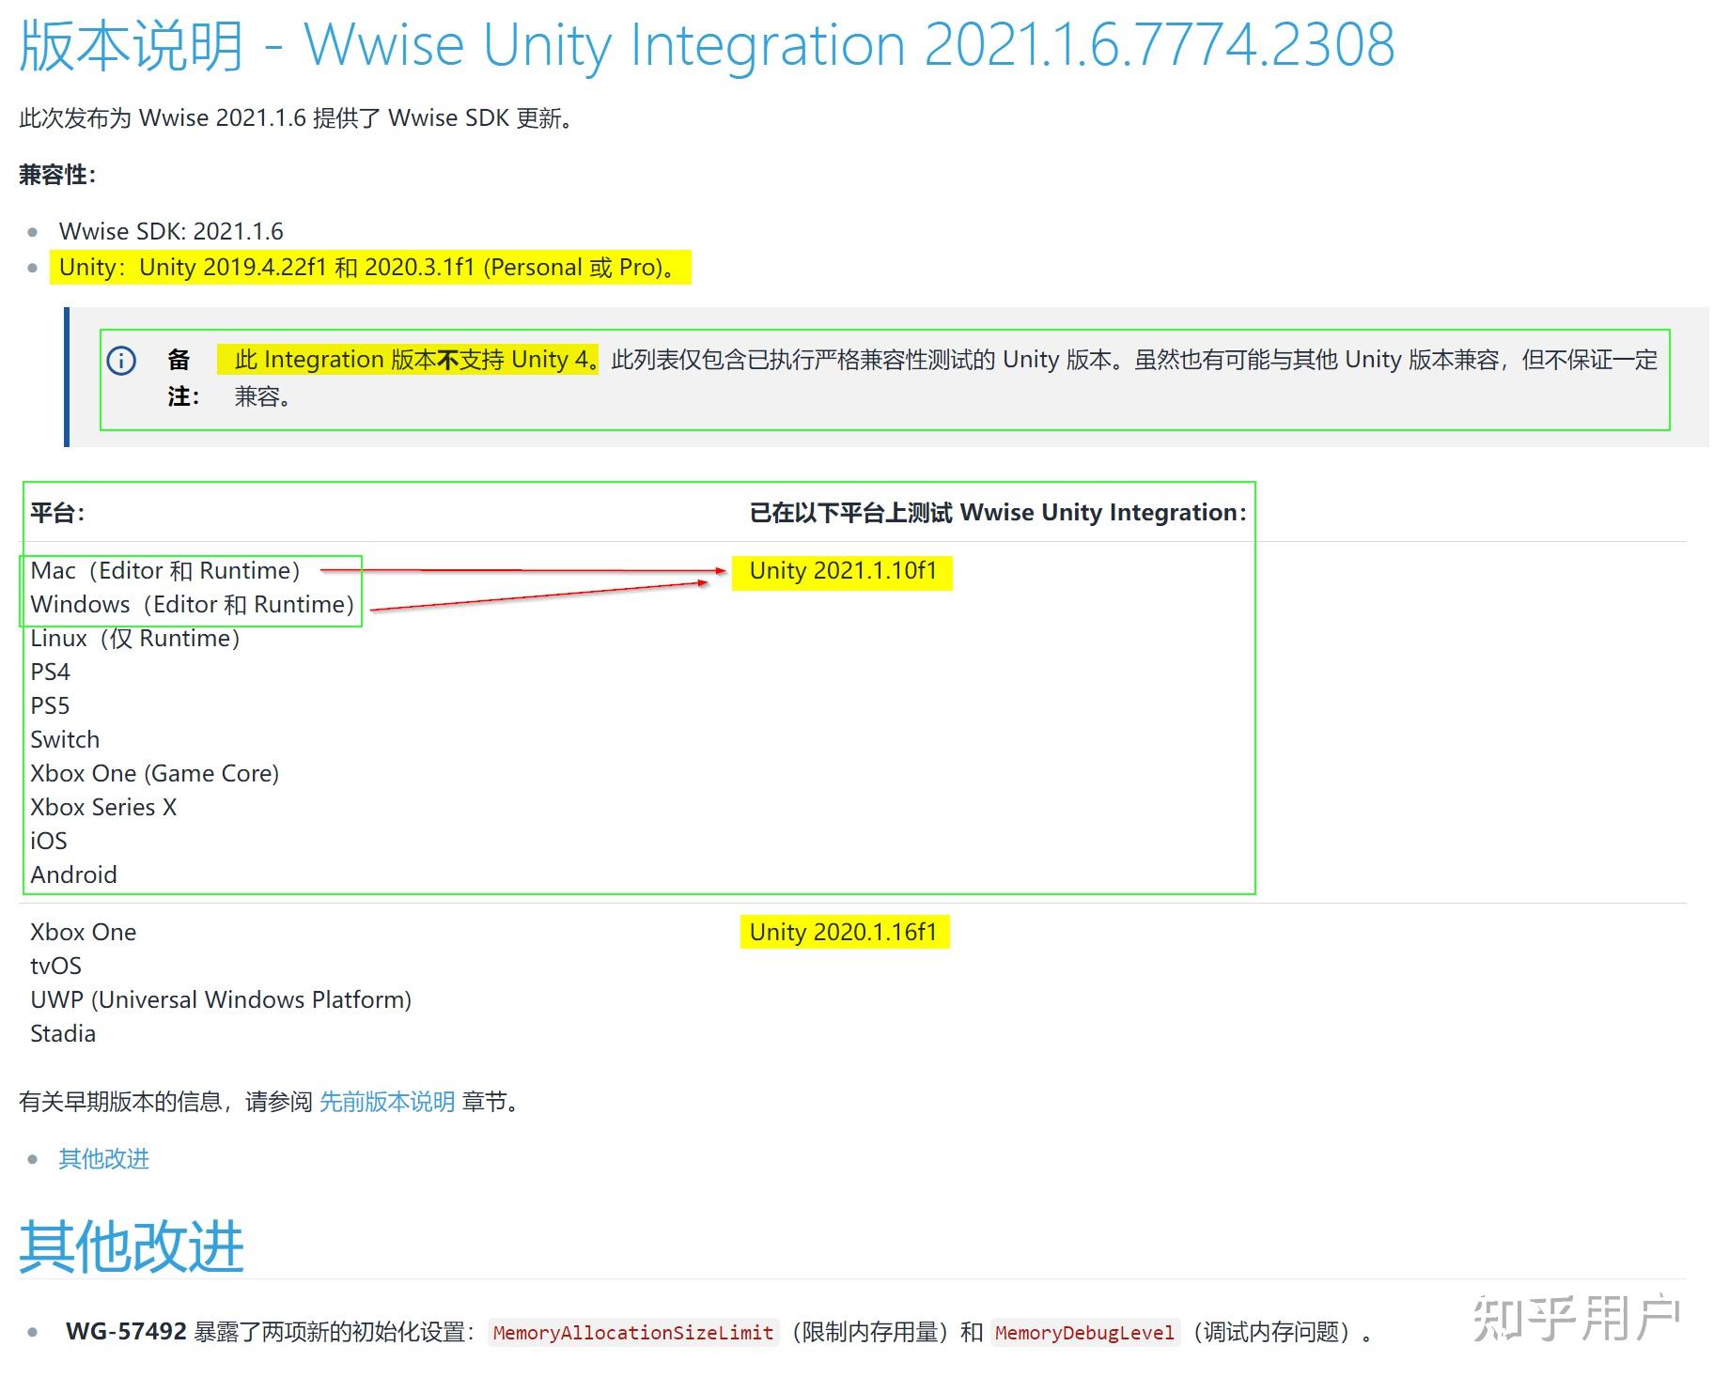Select the PS5 platform entry
Screen dimensions: 1729x1377
(x=50, y=705)
